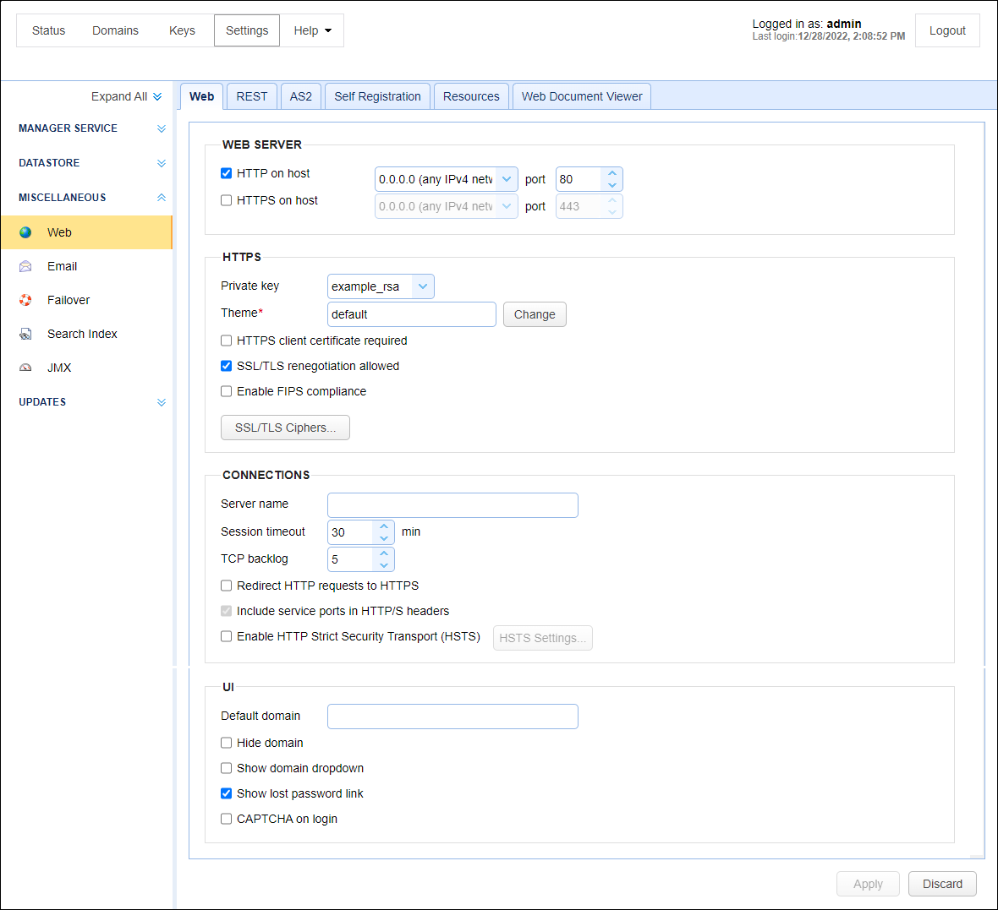Click the JMX gauge icon
This screenshot has width=998, height=910.
25,368
